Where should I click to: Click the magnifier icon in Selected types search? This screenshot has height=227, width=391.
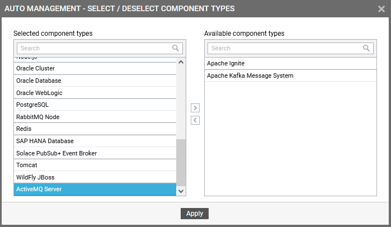click(x=176, y=48)
